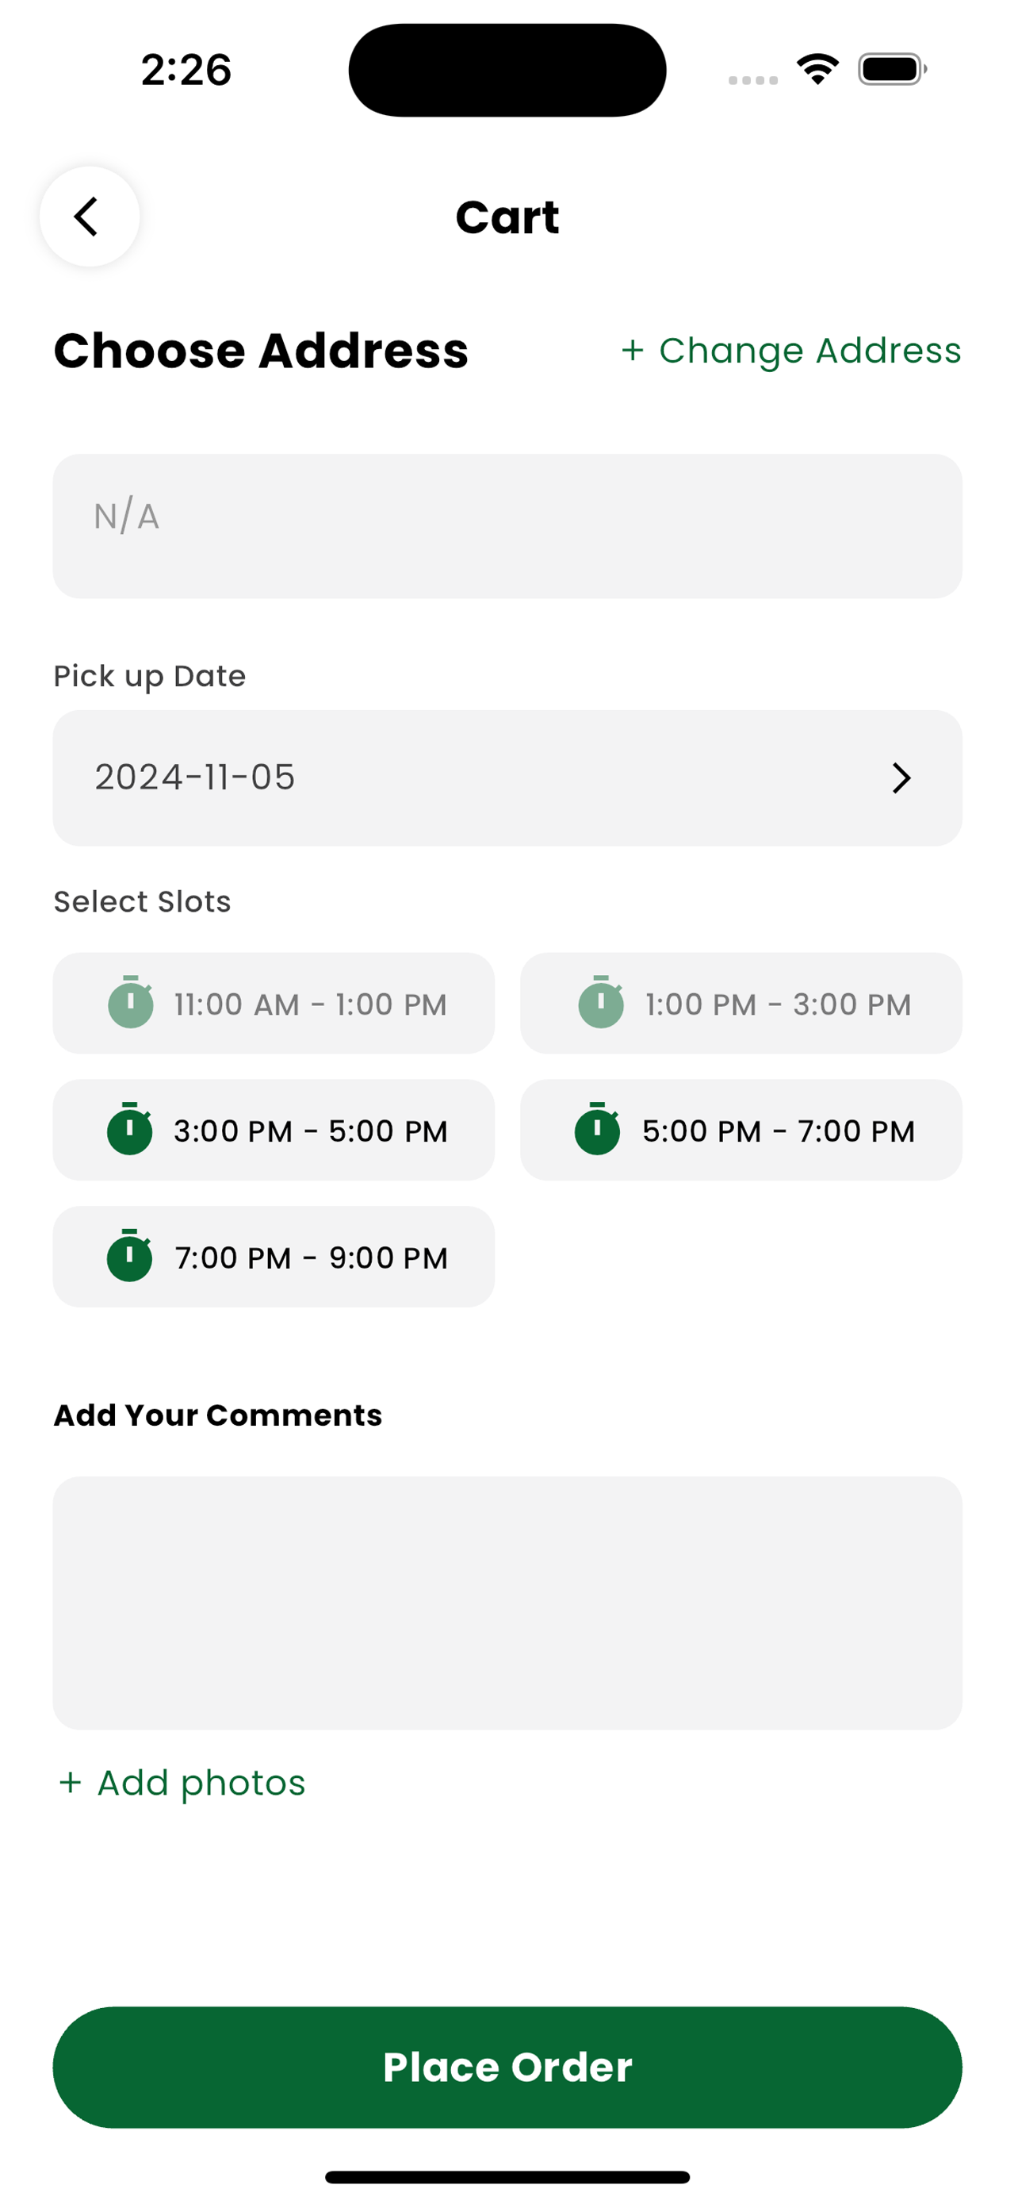Viewport: 1018px width, 2204px height.
Task: Tap the Change Address link
Action: tap(791, 351)
